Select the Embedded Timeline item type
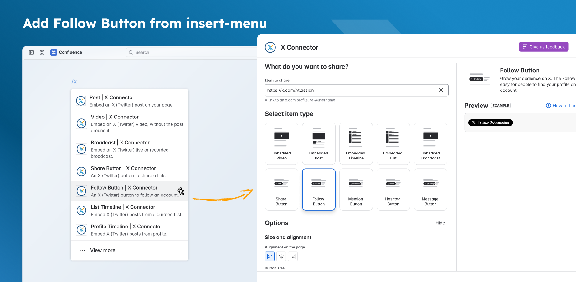The height and width of the screenshot is (282, 576). click(x=356, y=144)
